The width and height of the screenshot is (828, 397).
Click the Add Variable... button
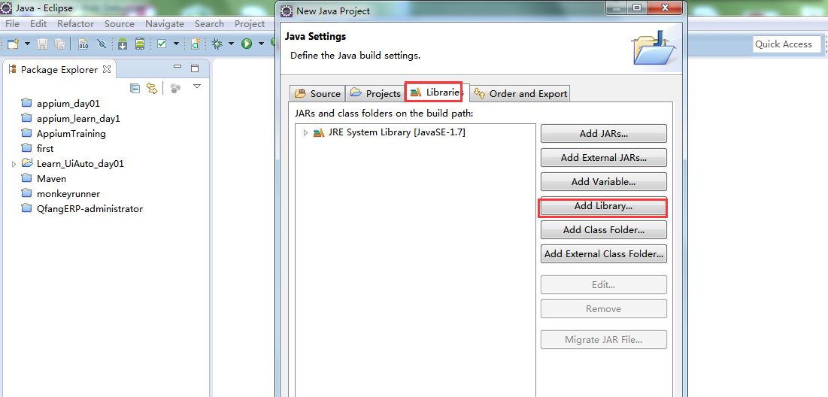coord(604,182)
